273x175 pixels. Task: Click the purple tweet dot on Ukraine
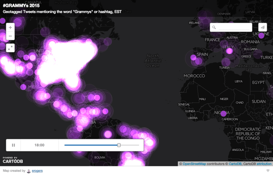coord(261,36)
